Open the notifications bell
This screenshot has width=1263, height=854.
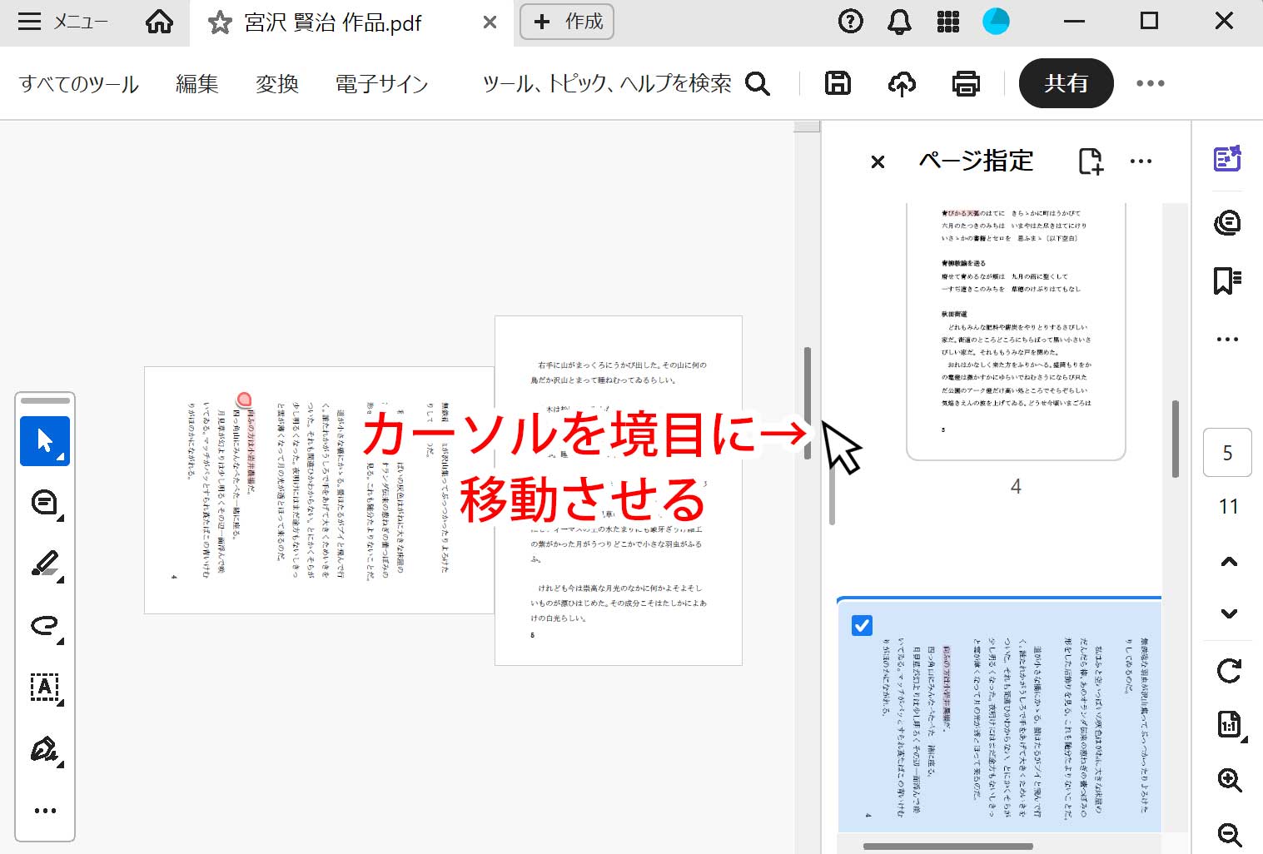click(x=899, y=22)
